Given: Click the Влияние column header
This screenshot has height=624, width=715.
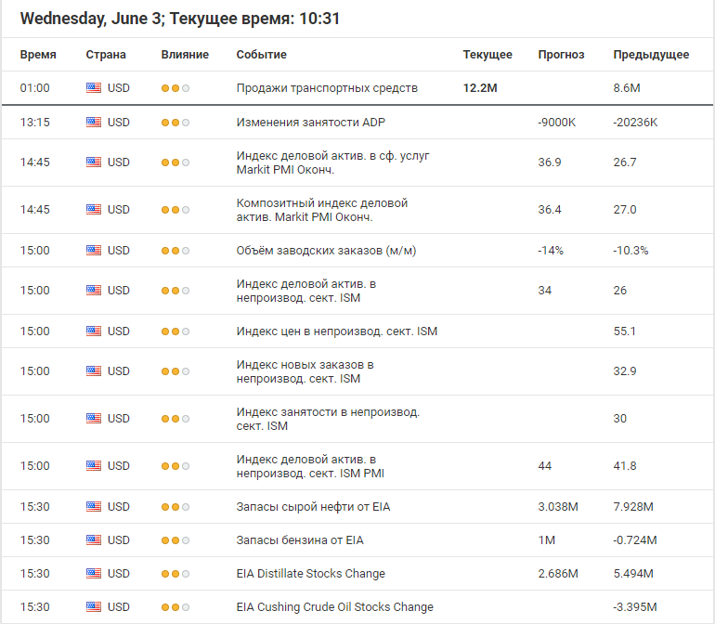Looking at the screenshot, I should point(185,54).
